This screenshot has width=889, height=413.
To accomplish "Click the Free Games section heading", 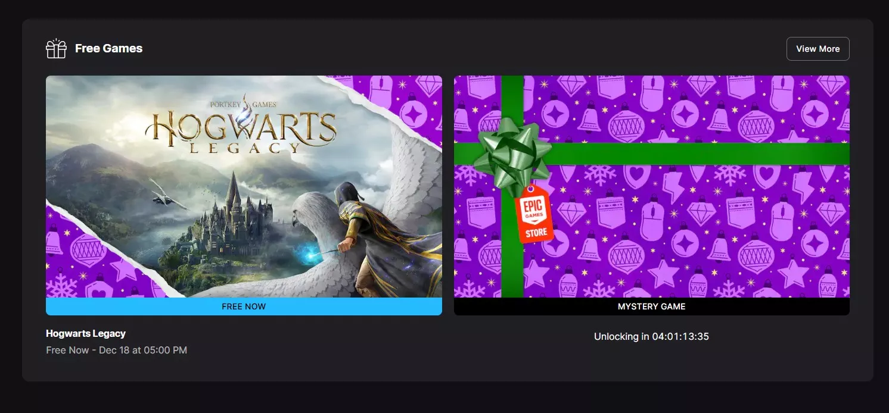I will [108, 49].
